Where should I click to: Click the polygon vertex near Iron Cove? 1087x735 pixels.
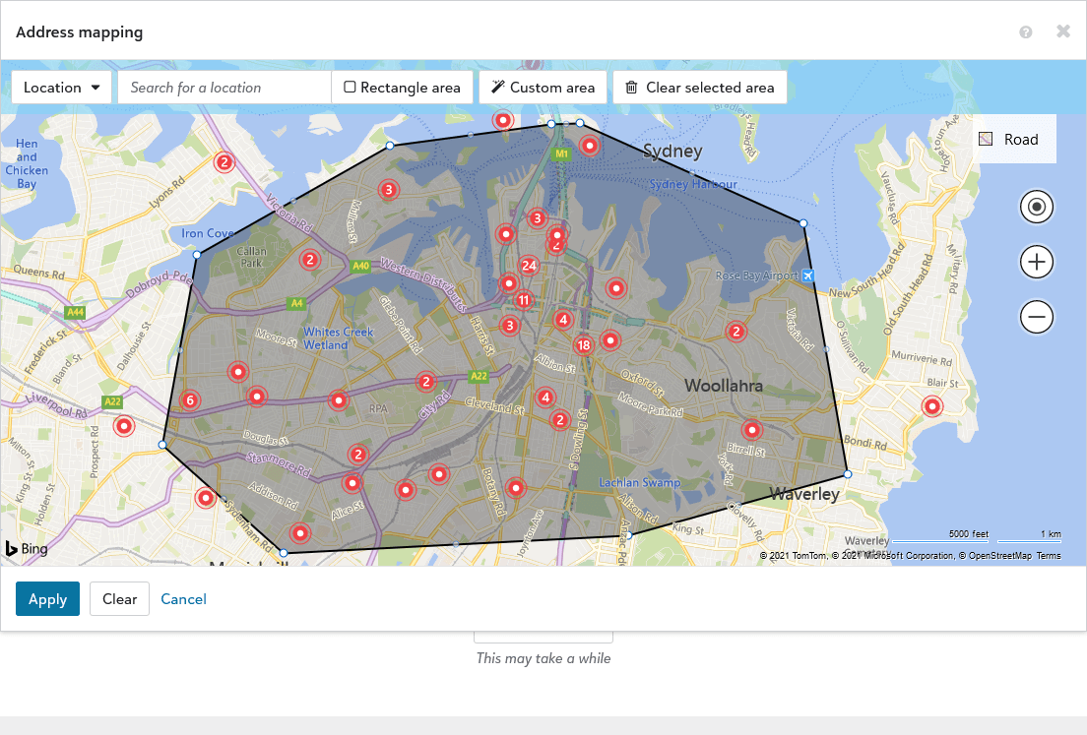click(197, 255)
